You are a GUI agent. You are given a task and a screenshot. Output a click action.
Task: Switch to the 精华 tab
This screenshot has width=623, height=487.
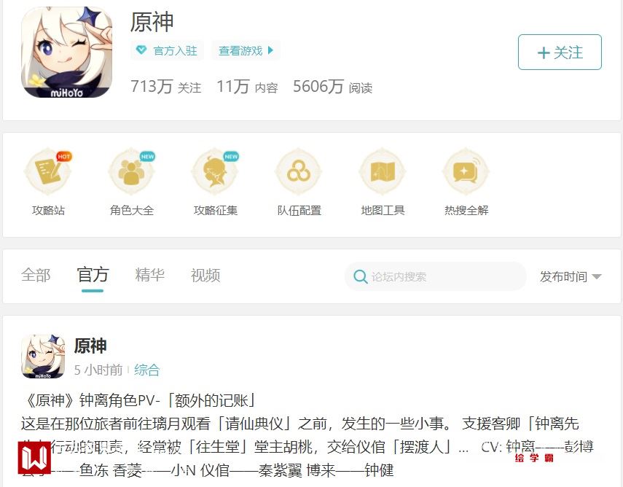coord(149,275)
